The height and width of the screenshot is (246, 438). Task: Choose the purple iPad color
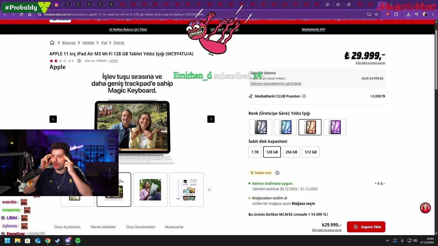coord(335,127)
